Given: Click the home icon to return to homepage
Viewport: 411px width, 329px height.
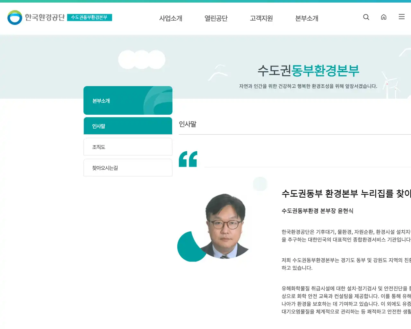Looking at the screenshot, I should click(x=384, y=17).
